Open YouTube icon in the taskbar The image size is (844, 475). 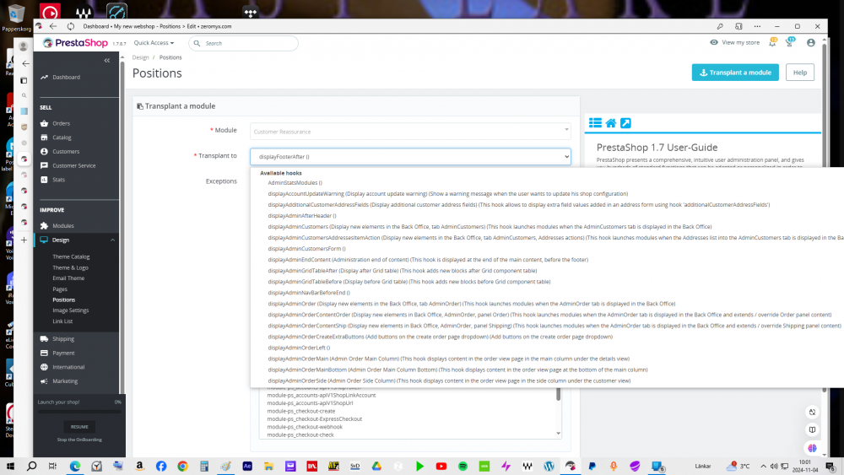(x=441, y=466)
